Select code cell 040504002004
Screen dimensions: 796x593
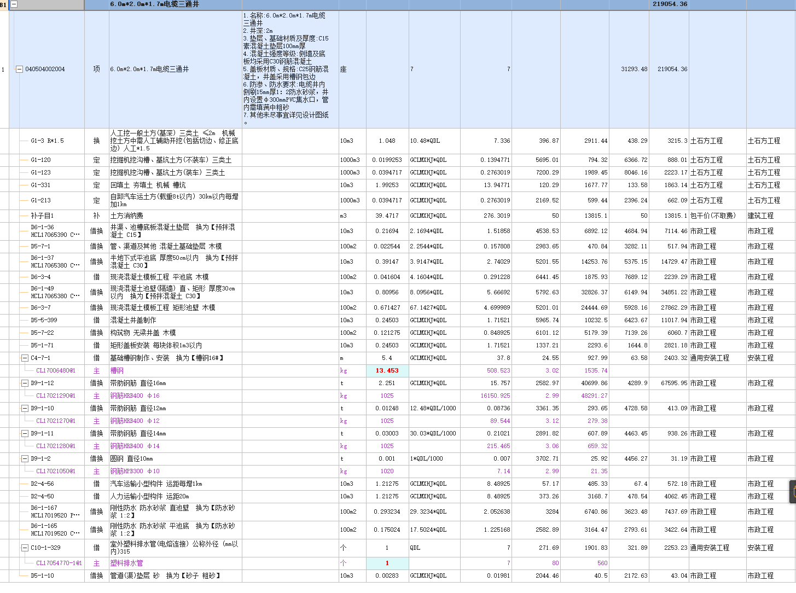coord(45,69)
